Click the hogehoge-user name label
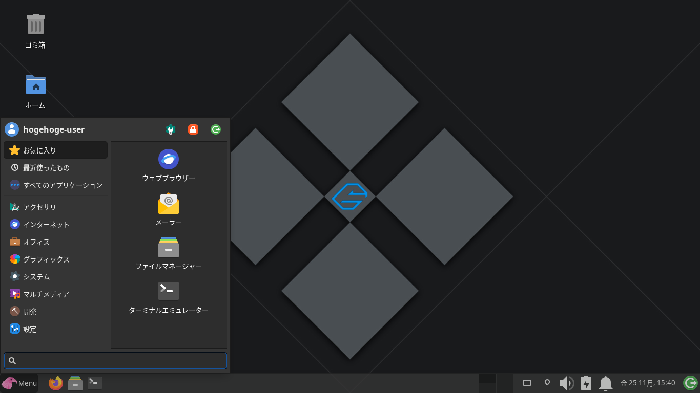Image resolution: width=700 pixels, height=393 pixels. click(x=54, y=129)
